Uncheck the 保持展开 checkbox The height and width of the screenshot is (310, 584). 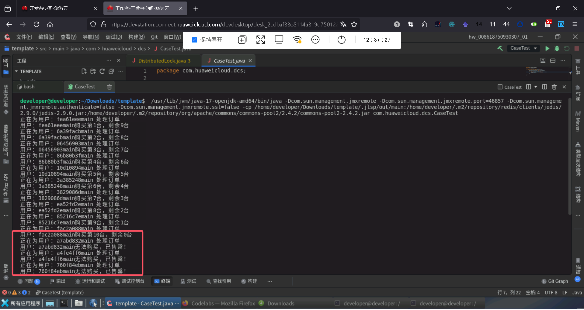(195, 40)
